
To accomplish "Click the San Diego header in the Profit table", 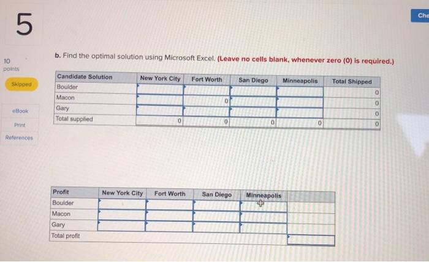I will pos(217,195).
